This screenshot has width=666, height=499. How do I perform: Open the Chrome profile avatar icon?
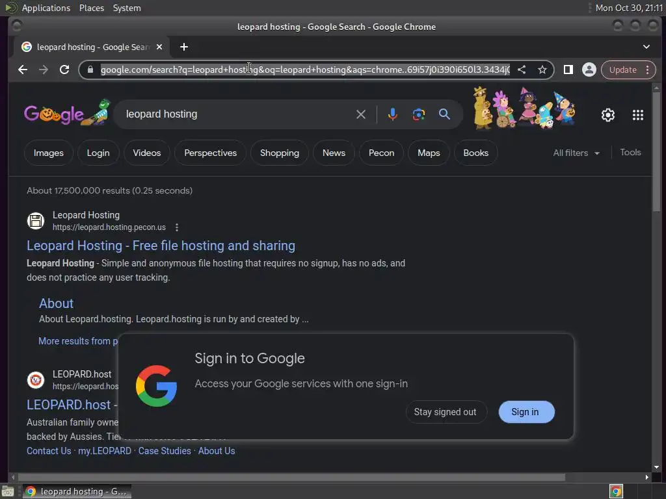coord(589,70)
